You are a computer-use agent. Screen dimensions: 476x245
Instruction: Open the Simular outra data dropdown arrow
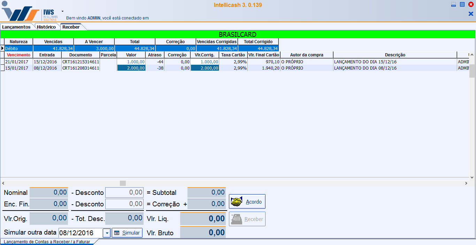pos(107,233)
